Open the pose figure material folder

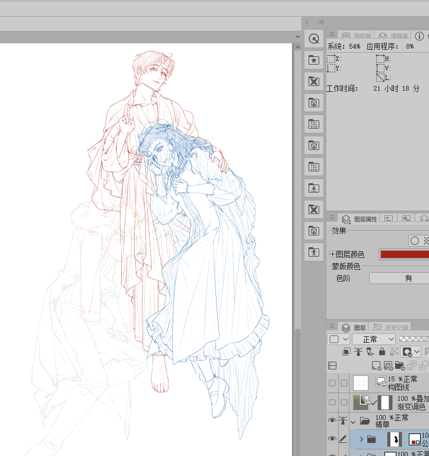click(314, 252)
